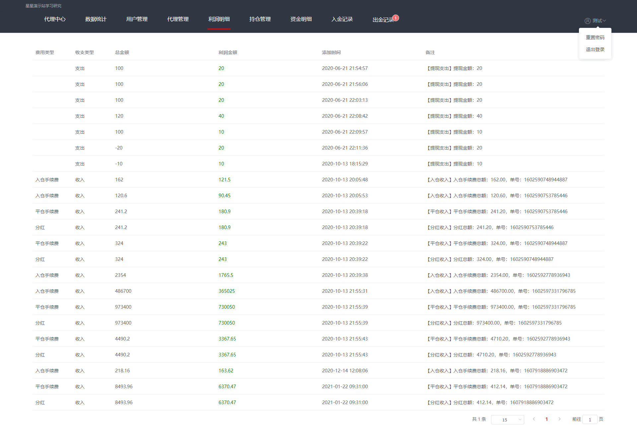This screenshot has width=637, height=435.
Task: Select 重置密码 from user menu
Action: coord(595,37)
